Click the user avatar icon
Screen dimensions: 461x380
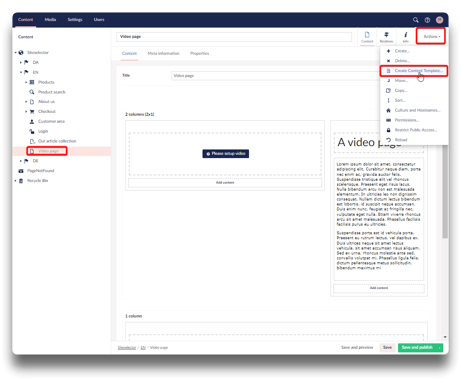click(440, 20)
